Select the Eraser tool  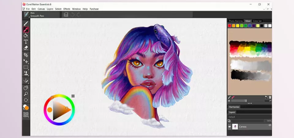(26, 48)
